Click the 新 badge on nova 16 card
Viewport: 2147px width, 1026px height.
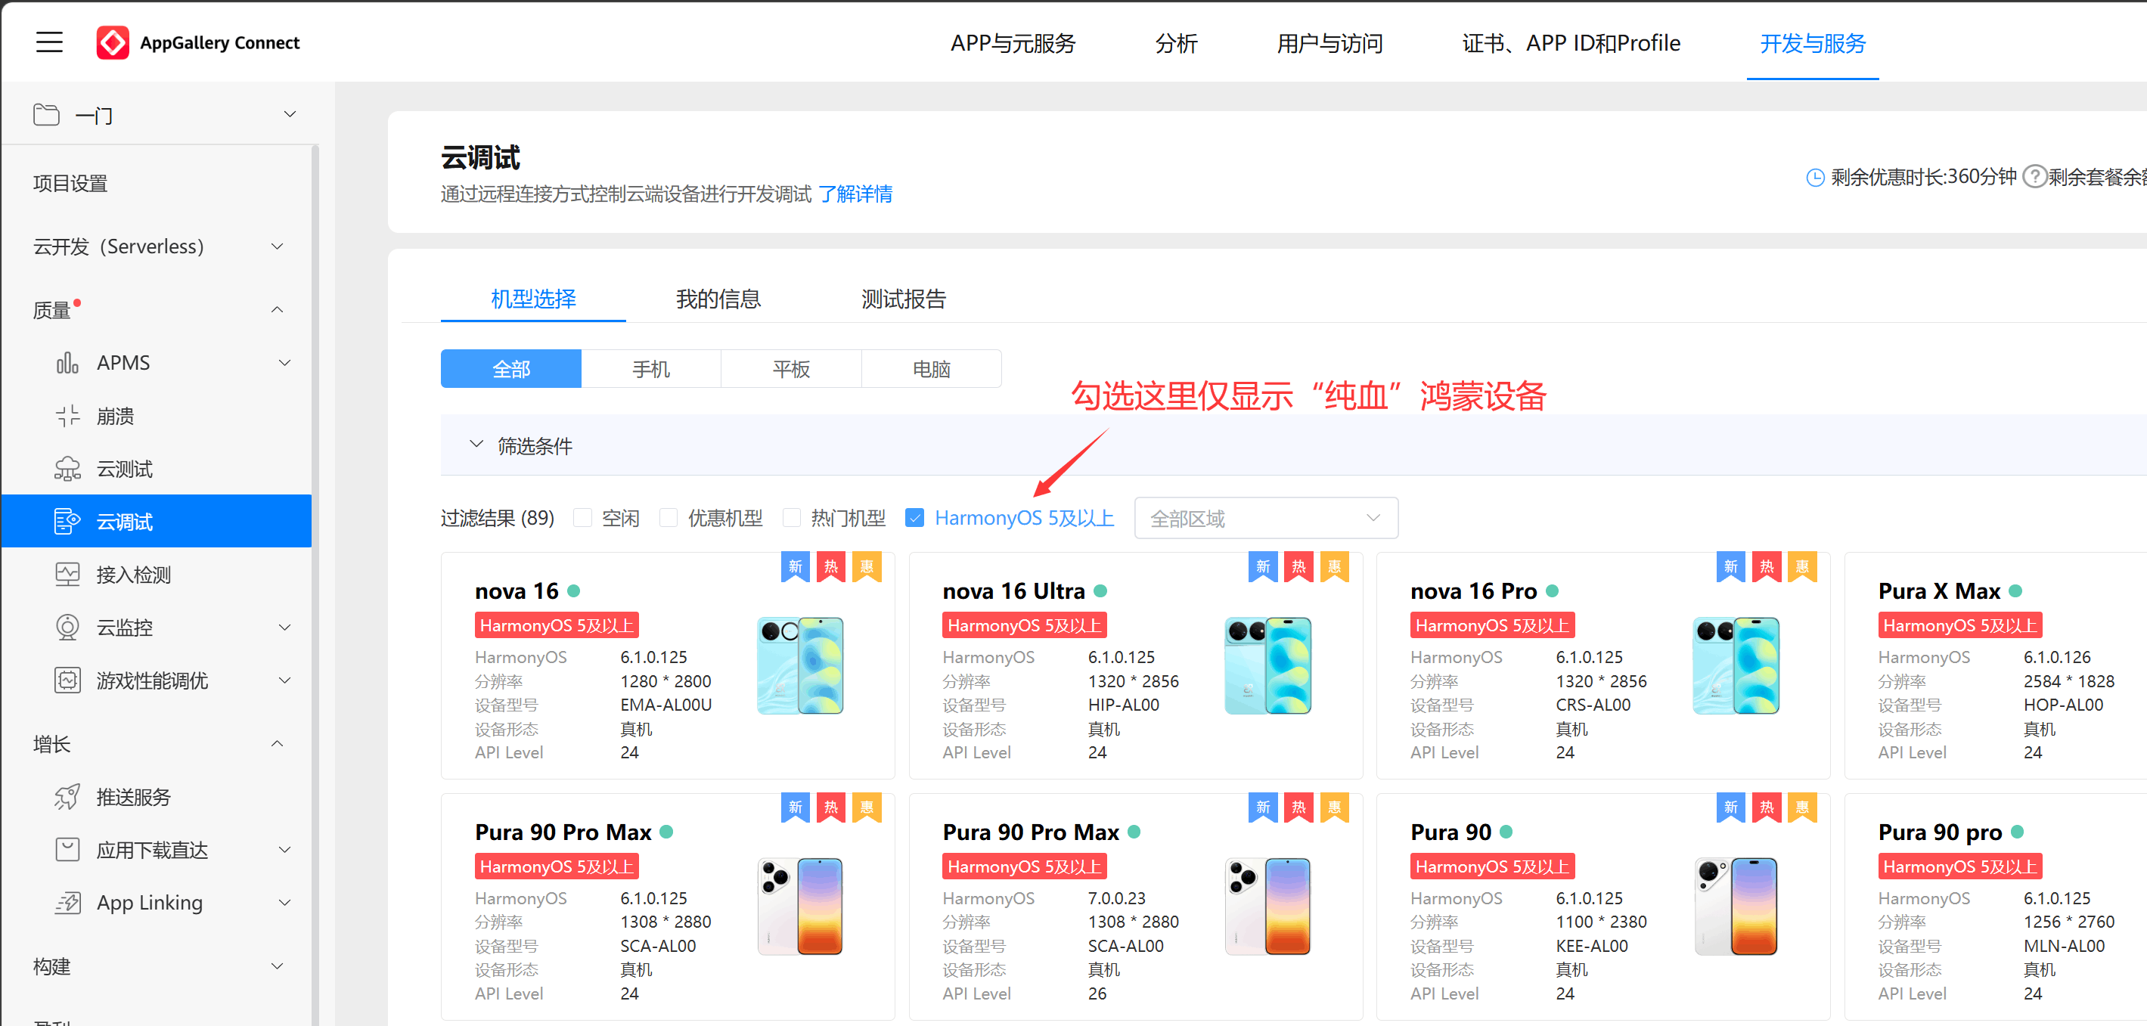795,568
